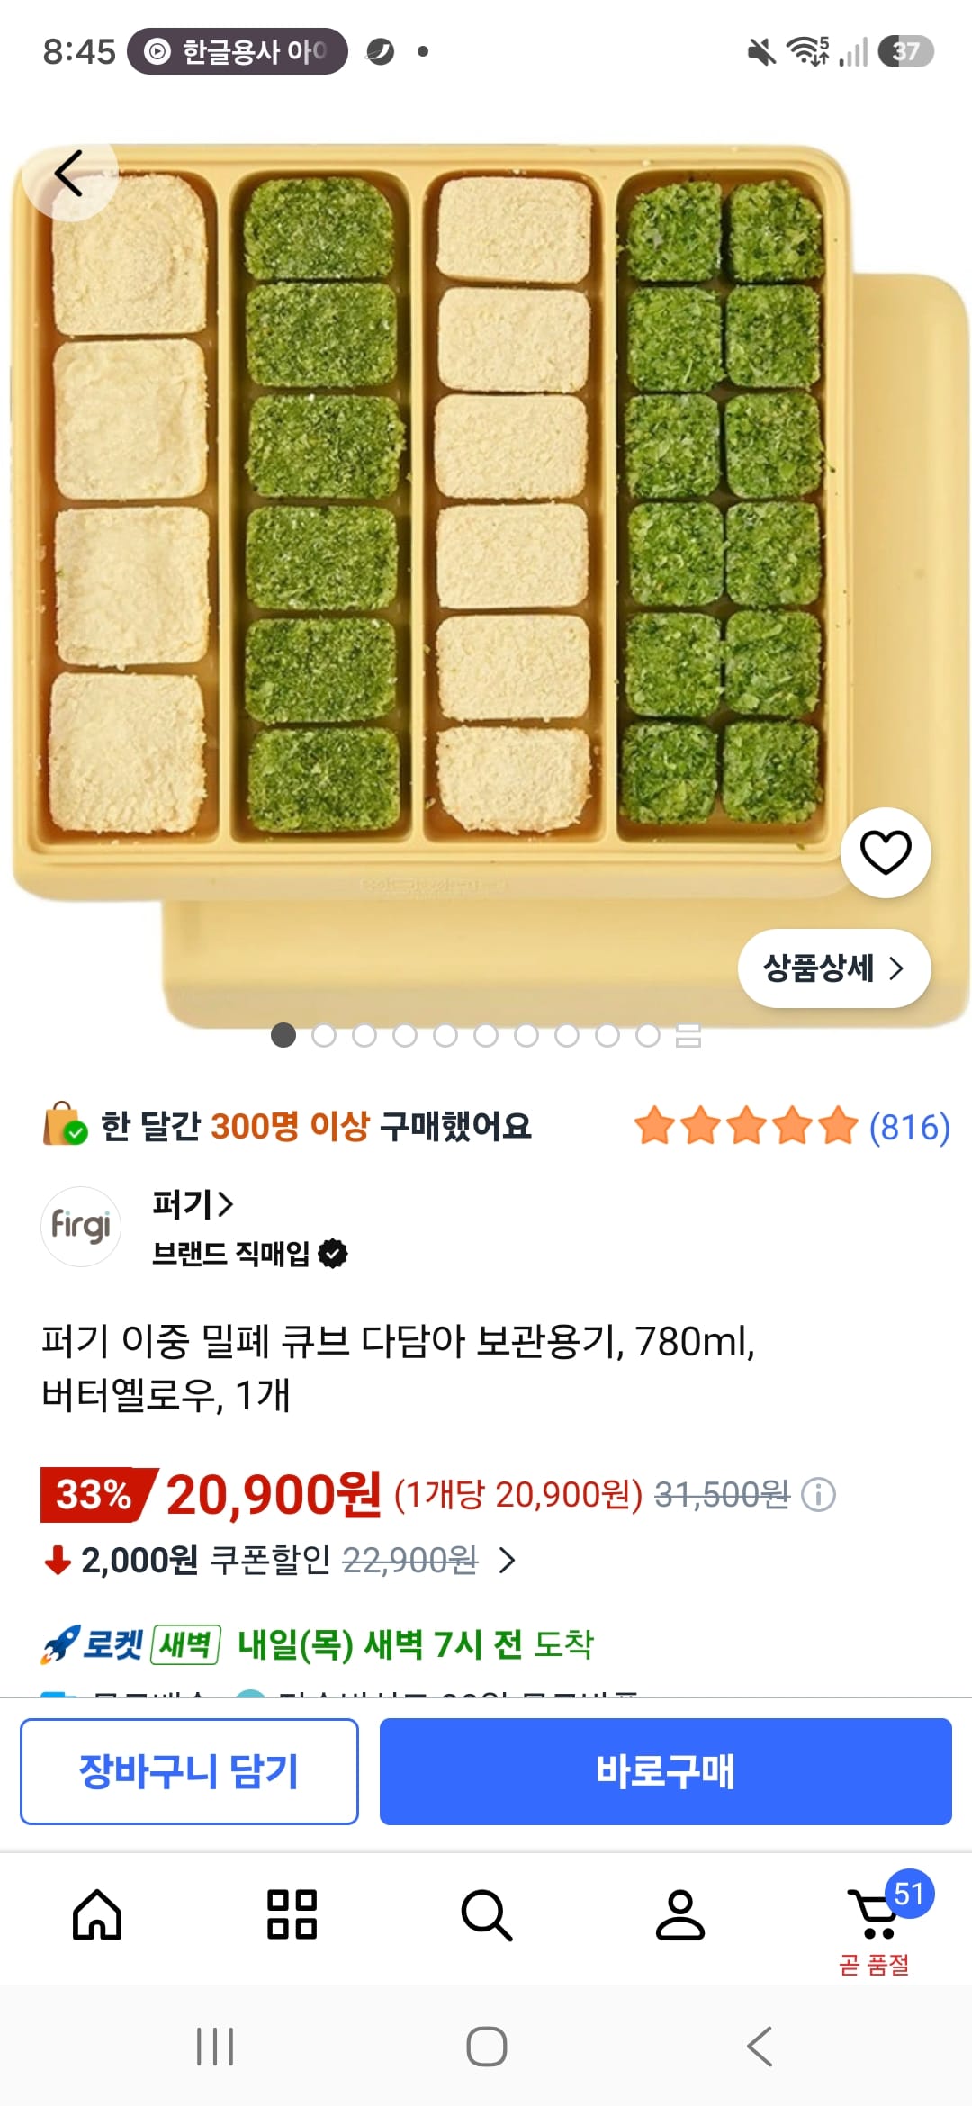Open the 퍼기 brand store link
This screenshot has width=972, height=2106.
coord(193,1203)
